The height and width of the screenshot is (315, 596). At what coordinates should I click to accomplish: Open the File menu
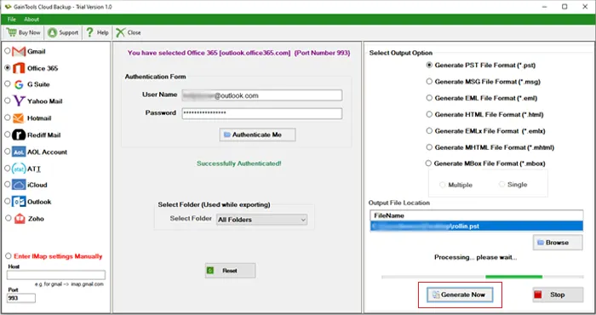pos(12,20)
